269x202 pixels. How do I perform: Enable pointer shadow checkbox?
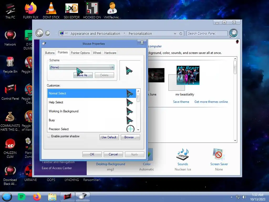click(x=49, y=136)
